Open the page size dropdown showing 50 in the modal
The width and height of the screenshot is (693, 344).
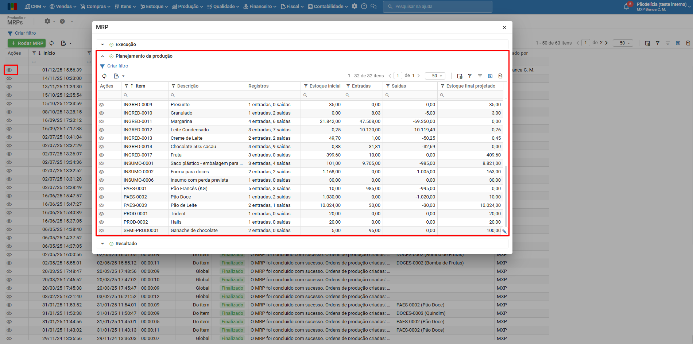point(435,76)
